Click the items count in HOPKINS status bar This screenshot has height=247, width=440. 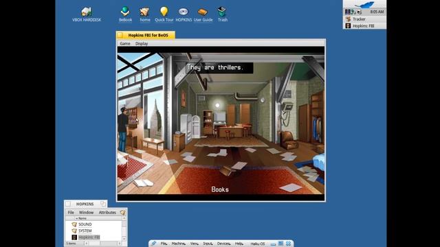click(71, 244)
